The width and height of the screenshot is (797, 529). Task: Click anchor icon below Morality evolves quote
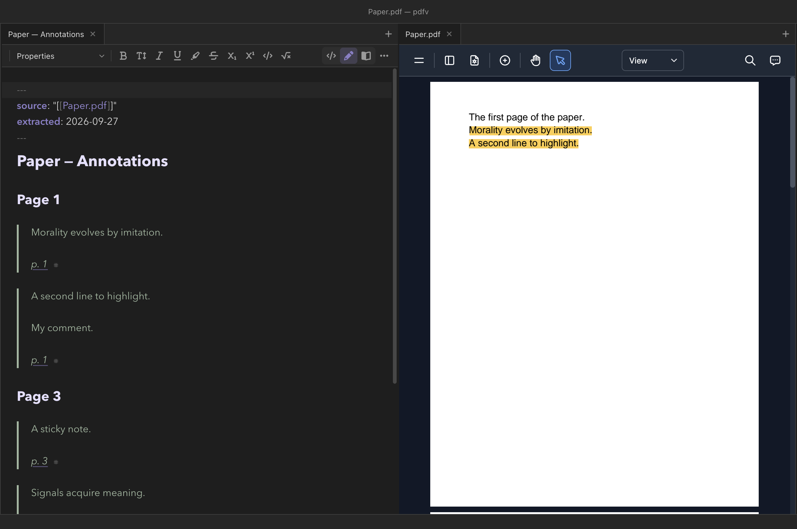click(56, 265)
